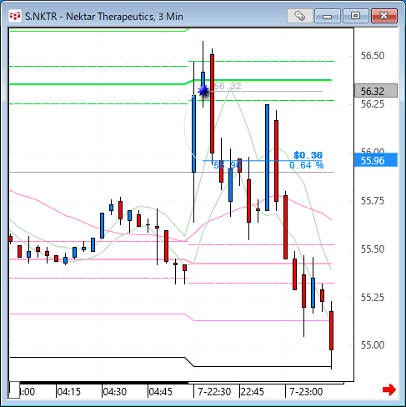Click the last red candle near 55.00
Screen dimensions: 406x407
tap(331, 330)
